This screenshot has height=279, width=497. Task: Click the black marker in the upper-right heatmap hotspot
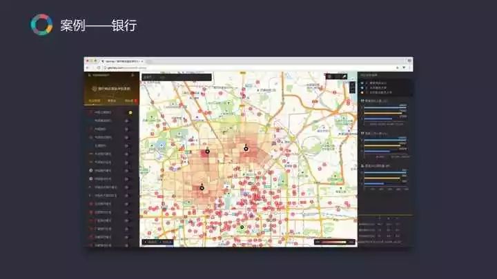245,147
